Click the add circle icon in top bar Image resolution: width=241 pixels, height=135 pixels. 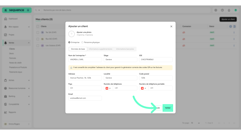click(216, 10)
